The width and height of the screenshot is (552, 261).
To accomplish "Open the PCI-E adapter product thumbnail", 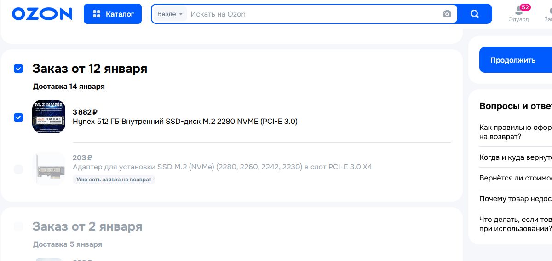I will click(x=48, y=169).
